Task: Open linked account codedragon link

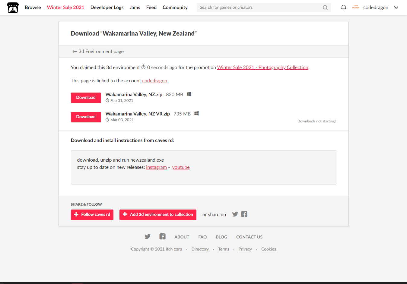Action: (154, 81)
